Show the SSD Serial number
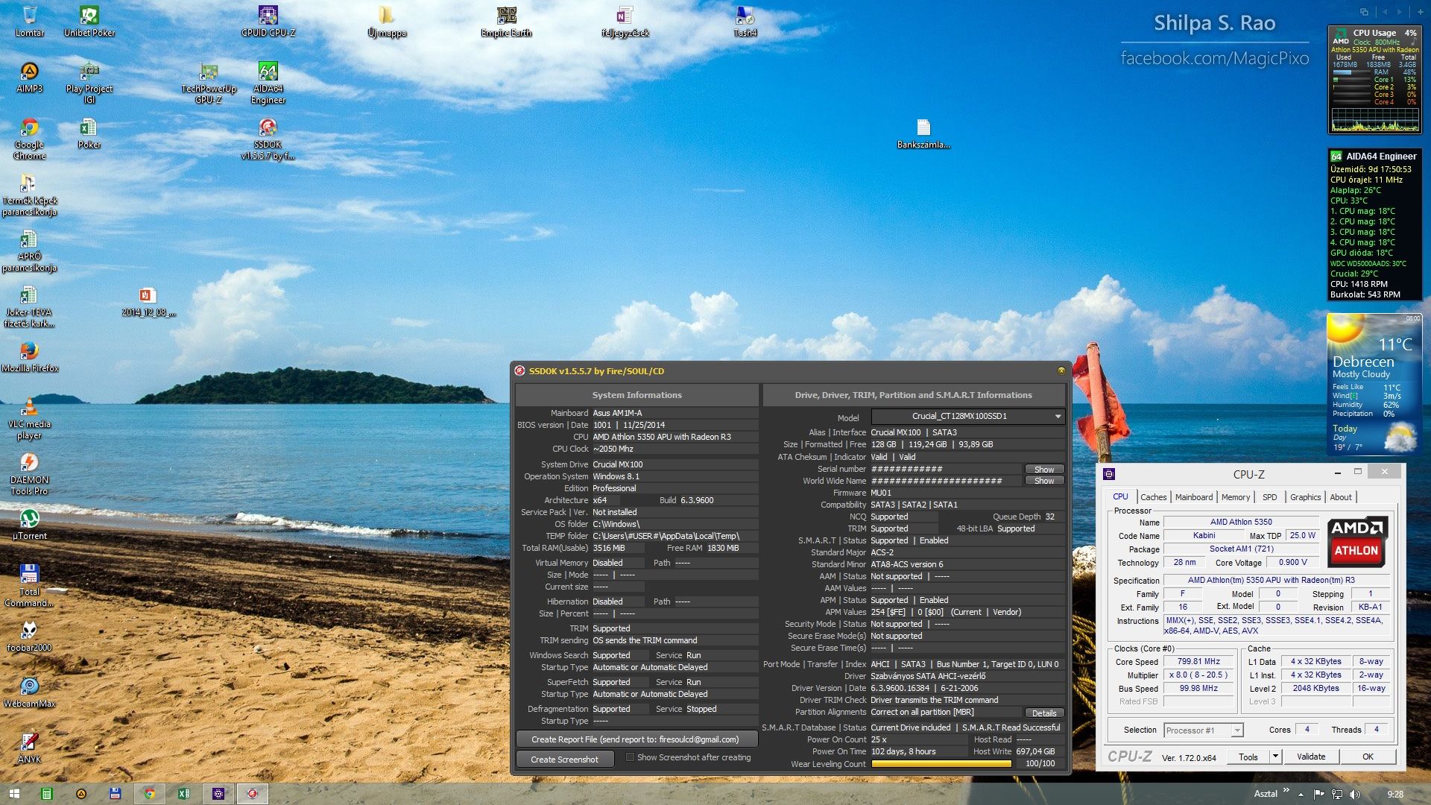 [1044, 470]
